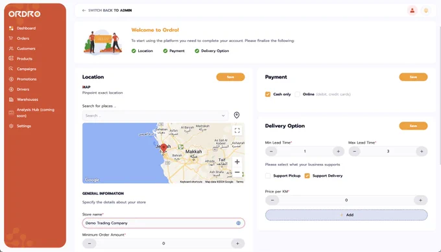
Task: Click the Analysis Hub icon
Action: (11, 113)
